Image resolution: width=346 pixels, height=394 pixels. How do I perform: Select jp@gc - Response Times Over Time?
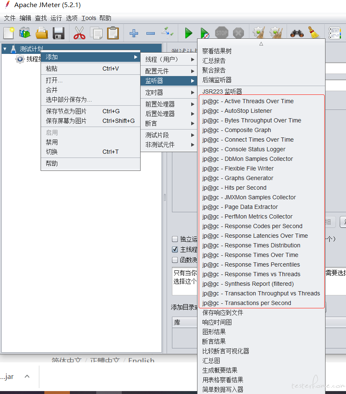(x=261, y=255)
